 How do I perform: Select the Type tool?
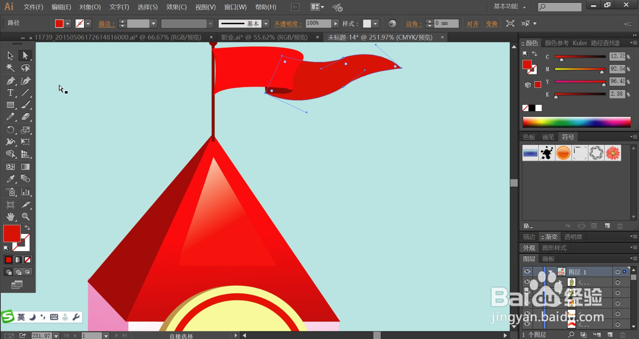[10, 93]
